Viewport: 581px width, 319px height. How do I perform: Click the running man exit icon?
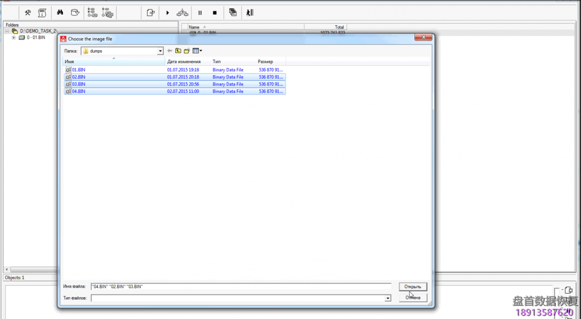[250, 13]
